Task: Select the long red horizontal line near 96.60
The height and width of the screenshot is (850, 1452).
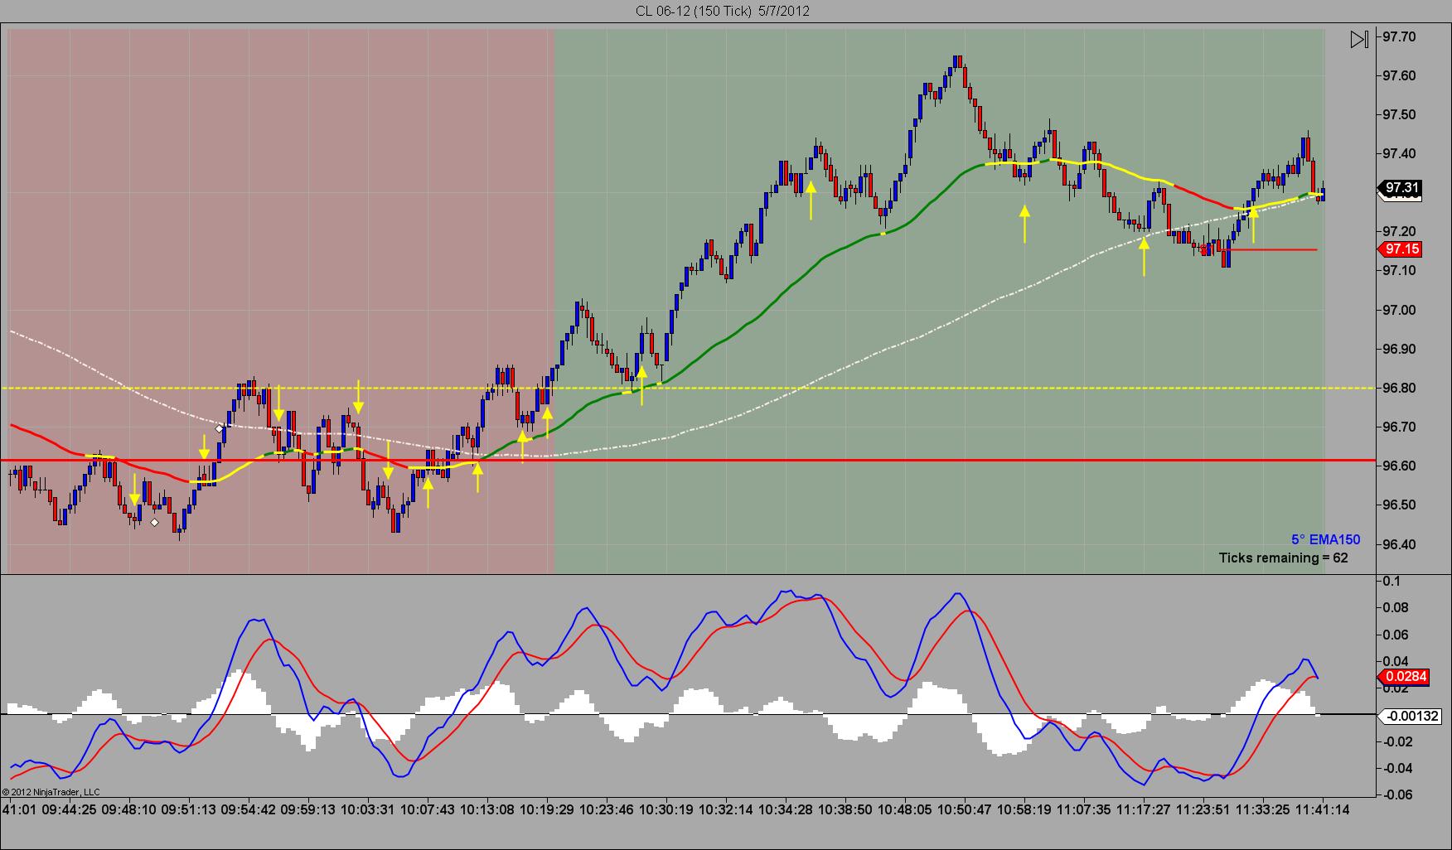Action: tap(688, 460)
